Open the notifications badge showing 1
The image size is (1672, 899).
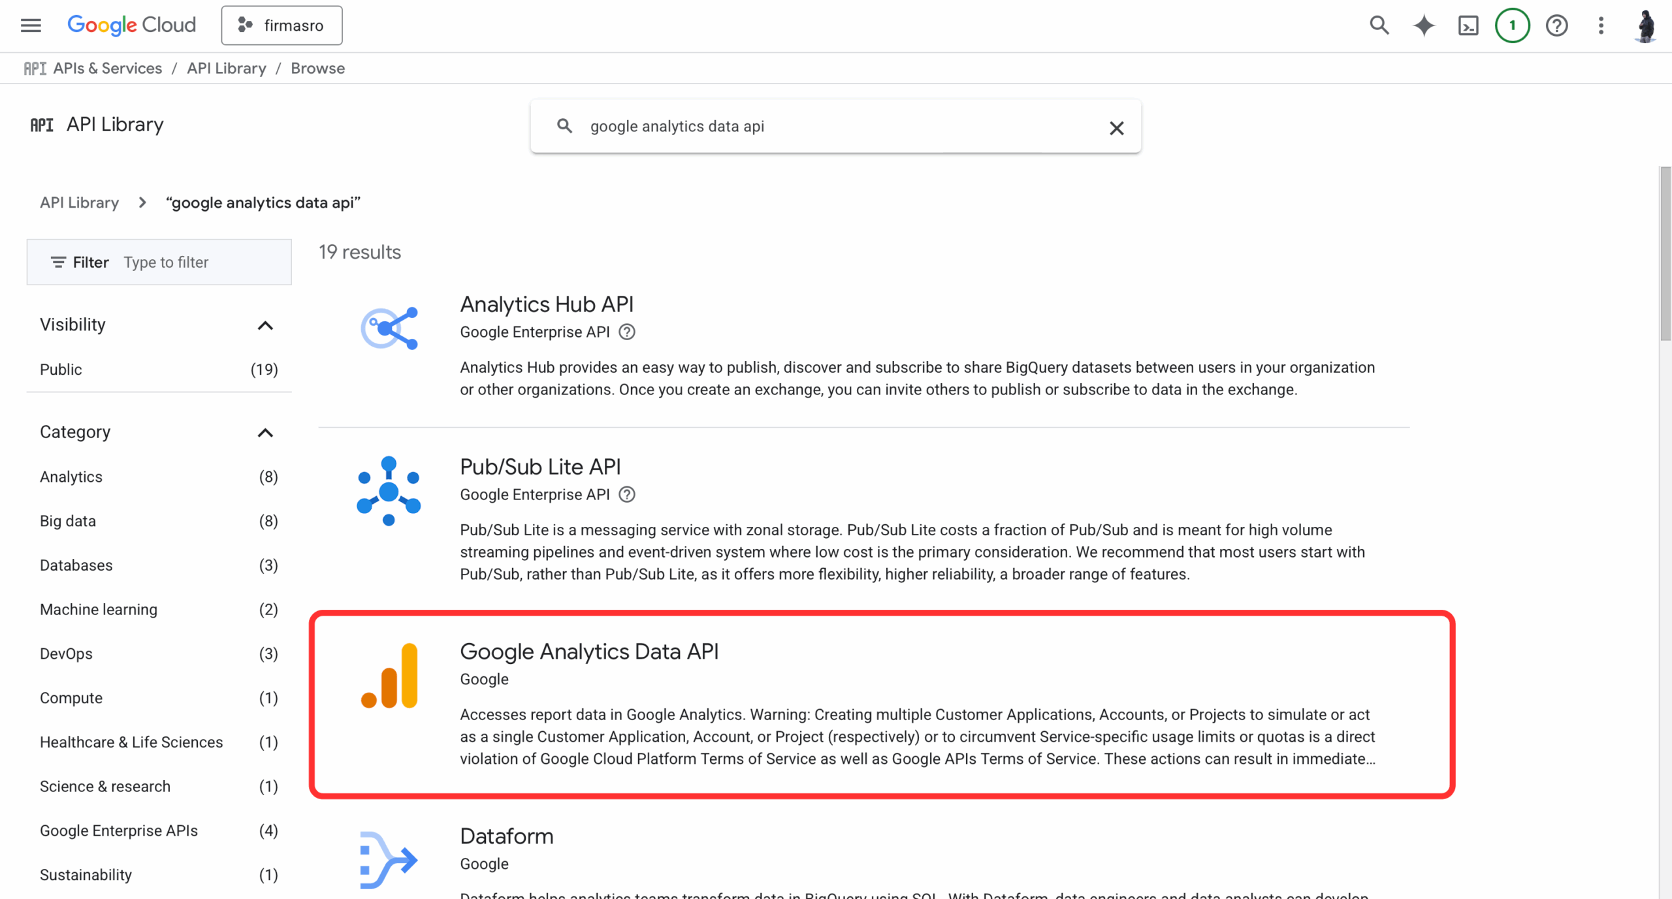pyautogui.click(x=1513, y=25)
